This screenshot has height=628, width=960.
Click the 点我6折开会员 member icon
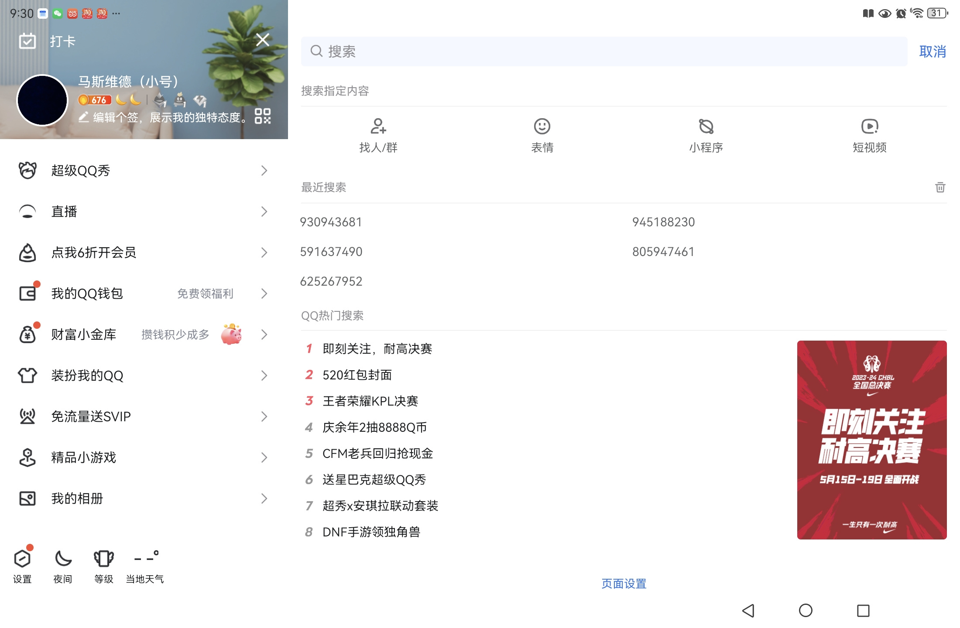pos(27,252)
